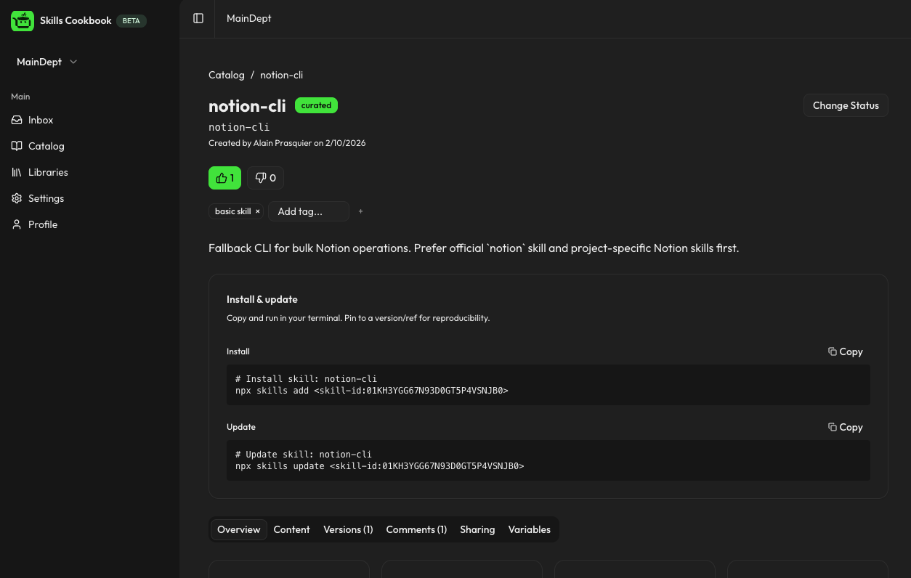Viewport: 911px width, 578px height.
Task: Click the Add tag input field
Action: coord(308,211)
